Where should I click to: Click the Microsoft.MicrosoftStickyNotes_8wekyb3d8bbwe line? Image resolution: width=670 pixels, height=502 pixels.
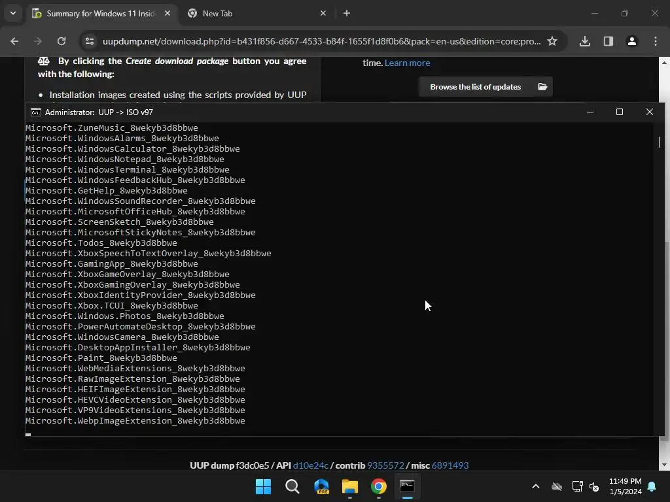point(141,233)
